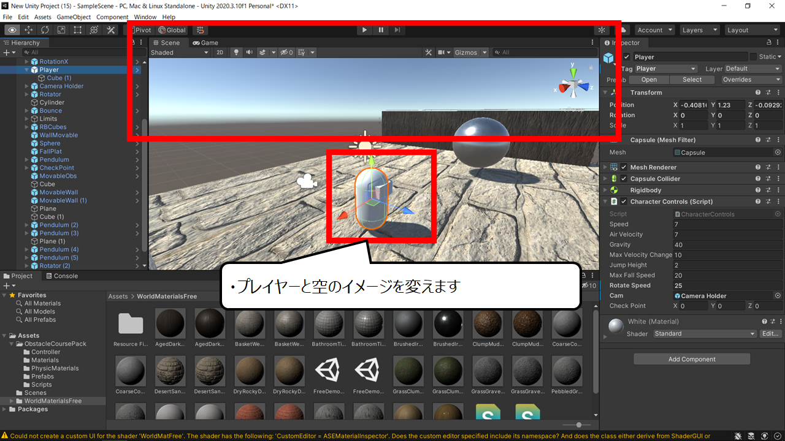Toggle grid snapping icon in toolbar
This screenshot has height=441, width=785.
[x=201, y=30]
